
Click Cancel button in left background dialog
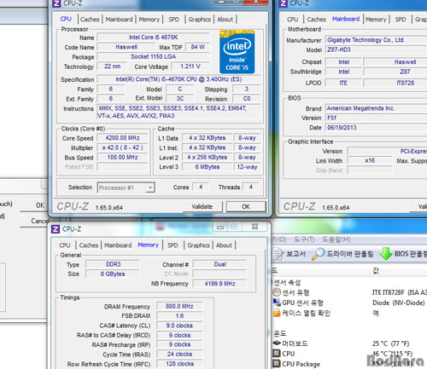(x=33, y=221)
